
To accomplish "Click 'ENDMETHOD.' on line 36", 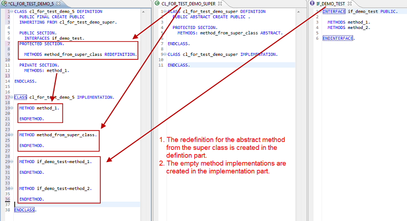I will pyautogui.click(x=32, y=199).
